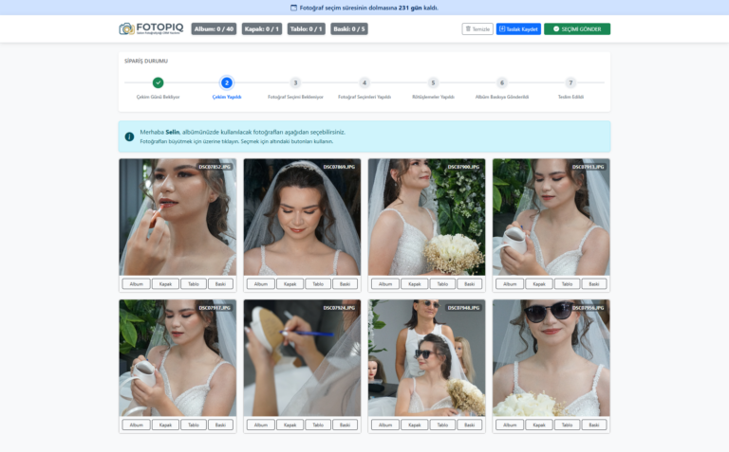729x452 pixels.
Task: Click the 'Albüm: 0 / 40' counter badge
Action: (x=214, y=29)
